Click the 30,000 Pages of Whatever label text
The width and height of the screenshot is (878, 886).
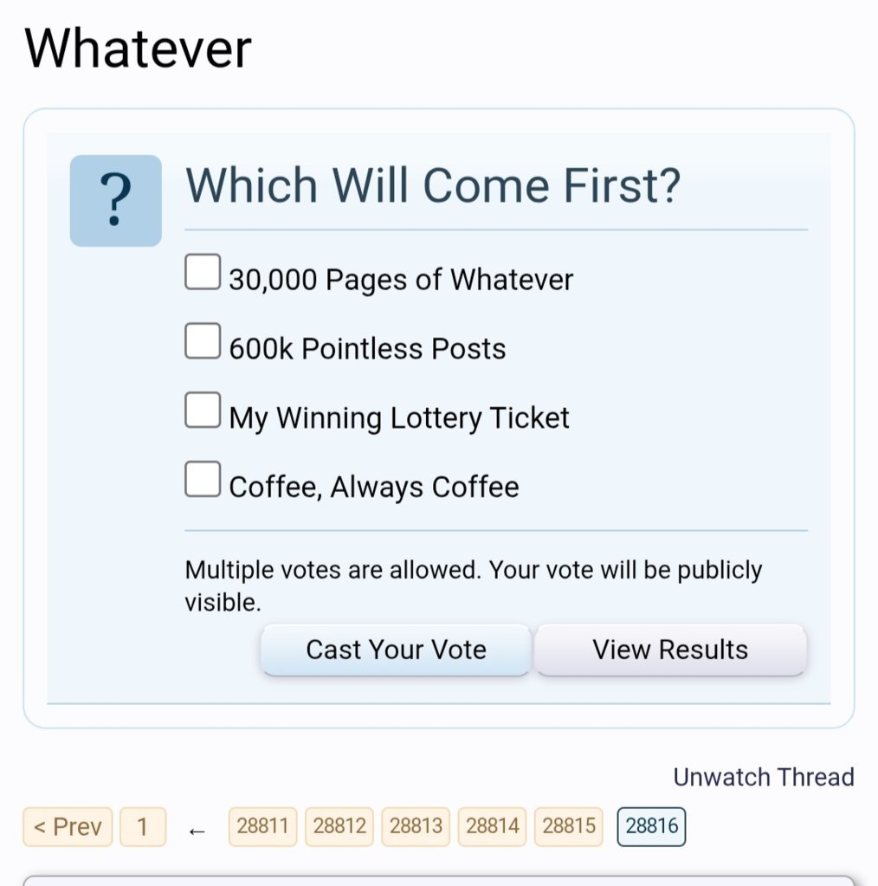point(401,280)
